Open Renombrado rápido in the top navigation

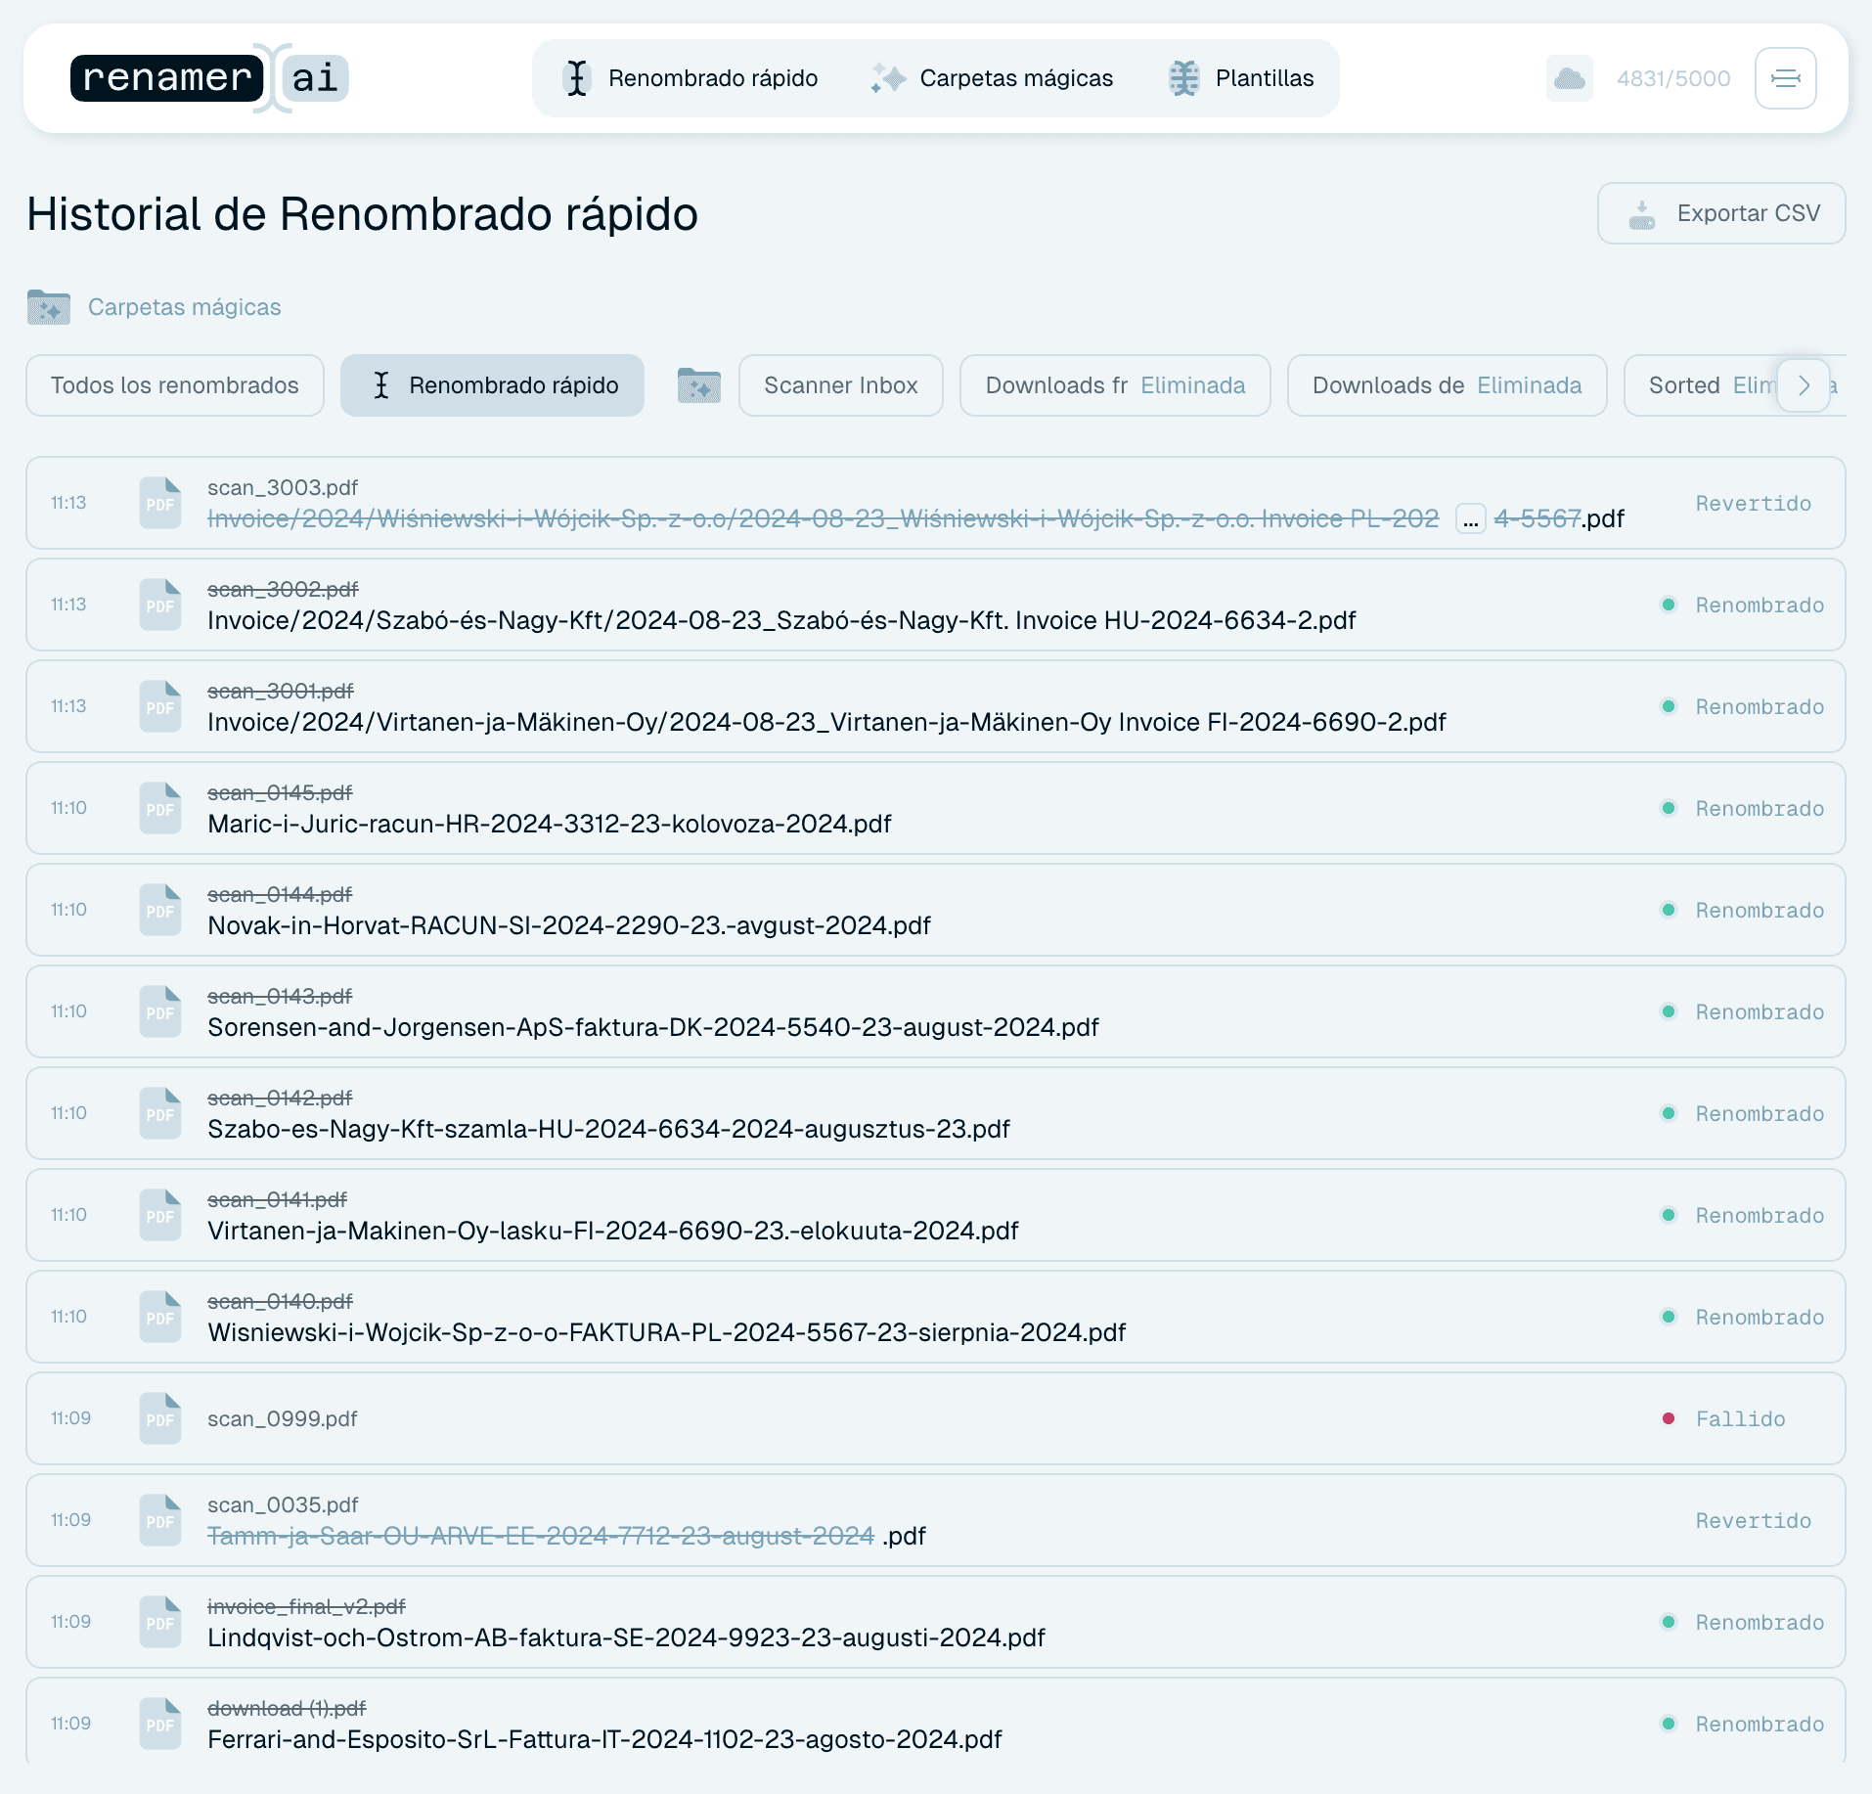(692, 78)
